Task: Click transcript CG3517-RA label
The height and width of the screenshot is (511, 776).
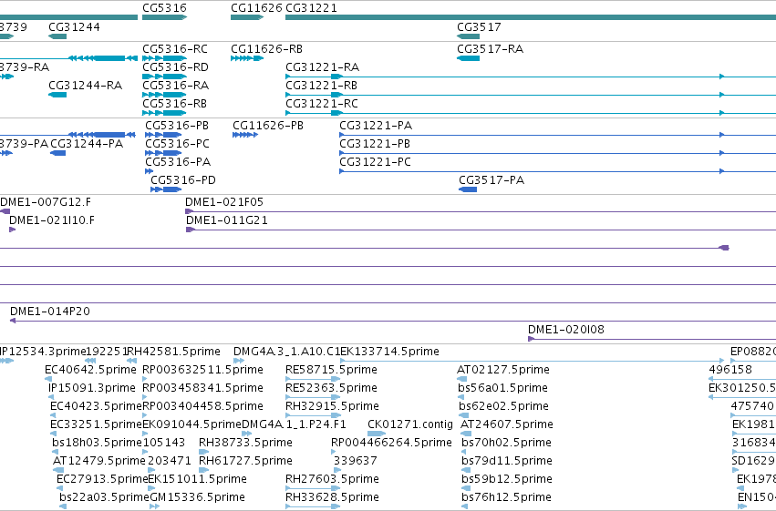Action: pyautogui.click(x=490, y=48)
